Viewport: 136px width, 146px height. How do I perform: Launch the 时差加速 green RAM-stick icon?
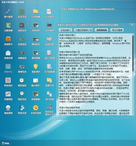click(x=22, y=39)
